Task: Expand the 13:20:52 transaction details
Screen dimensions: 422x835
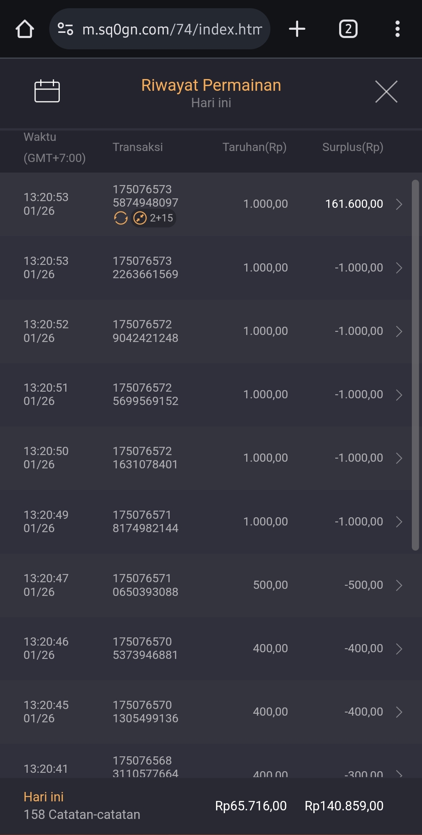Action: [399, 331]
